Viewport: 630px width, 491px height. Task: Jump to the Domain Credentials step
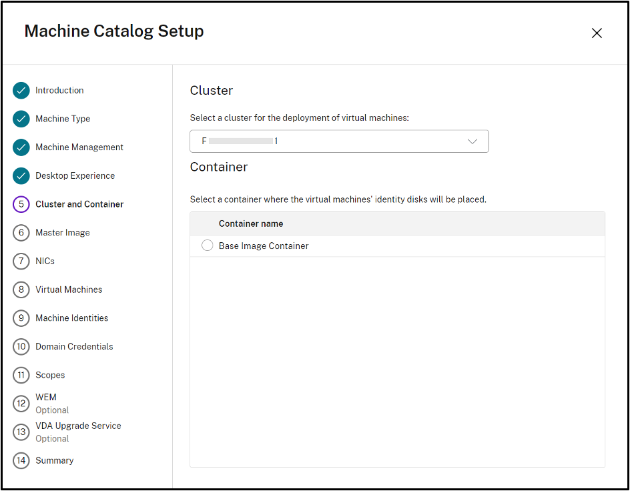pyautogui.click(x=74, y=347)
